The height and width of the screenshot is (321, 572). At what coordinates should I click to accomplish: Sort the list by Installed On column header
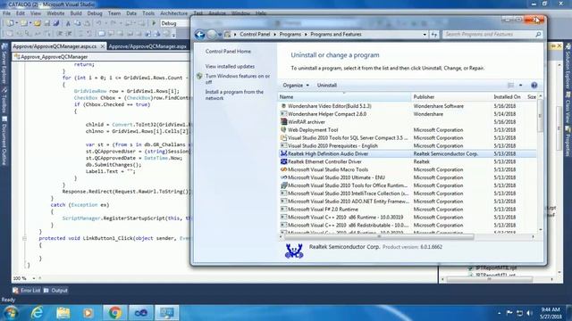[508, 97]
